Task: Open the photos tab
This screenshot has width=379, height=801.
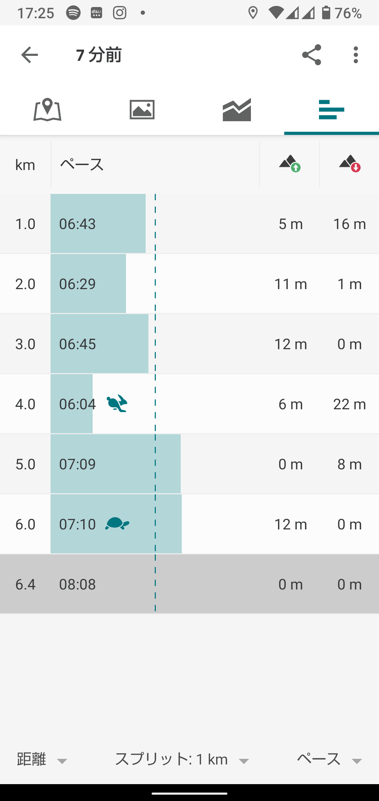Action: [142, 110]
